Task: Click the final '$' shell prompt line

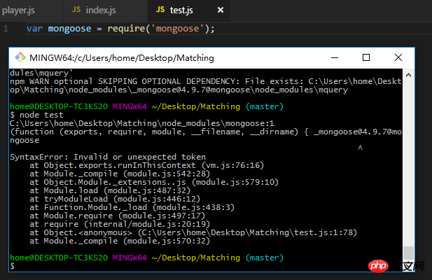Action: [13, 266]
